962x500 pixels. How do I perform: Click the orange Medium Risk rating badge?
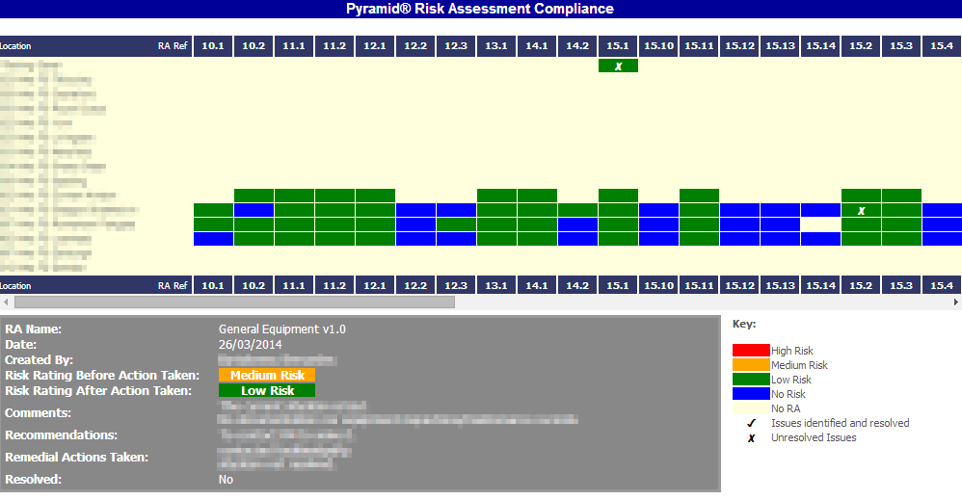pyautogui.click(x=267, y=376)
